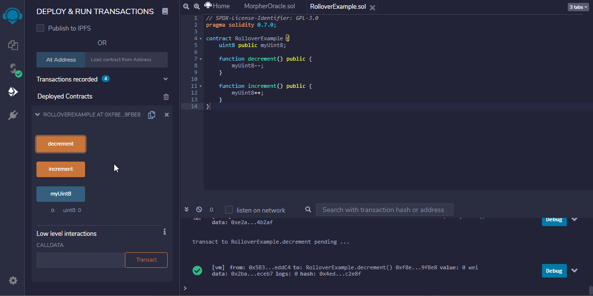Clear the terminal console
Viewport: 593px width, 296px height.
(x=199, y=210)
